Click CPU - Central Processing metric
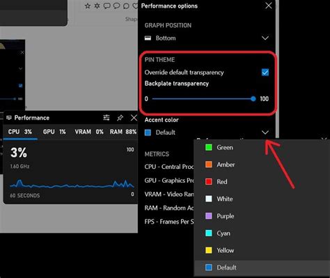330x278 pixels. (169, 167)
